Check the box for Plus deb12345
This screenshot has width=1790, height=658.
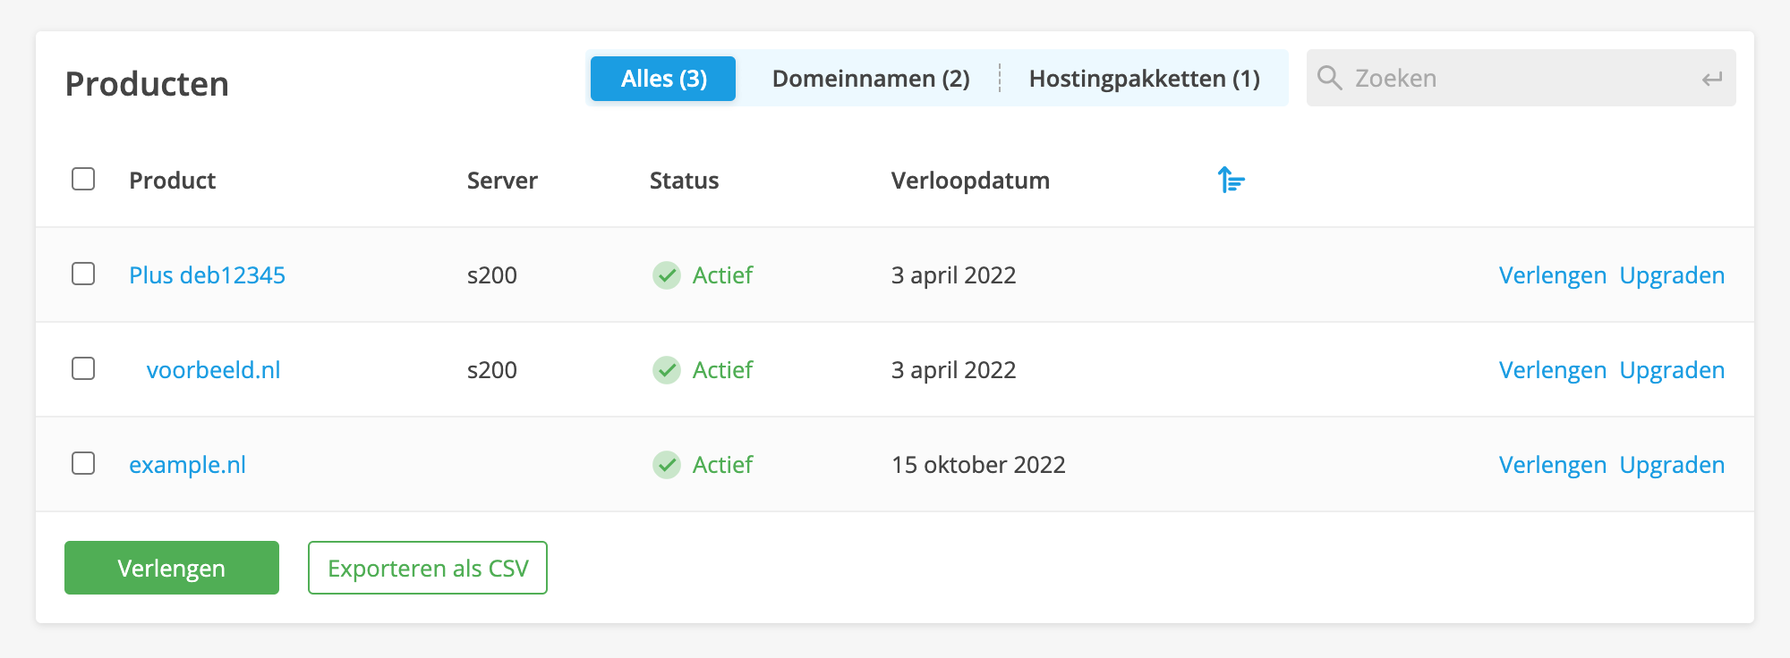(x=83, y=274)
